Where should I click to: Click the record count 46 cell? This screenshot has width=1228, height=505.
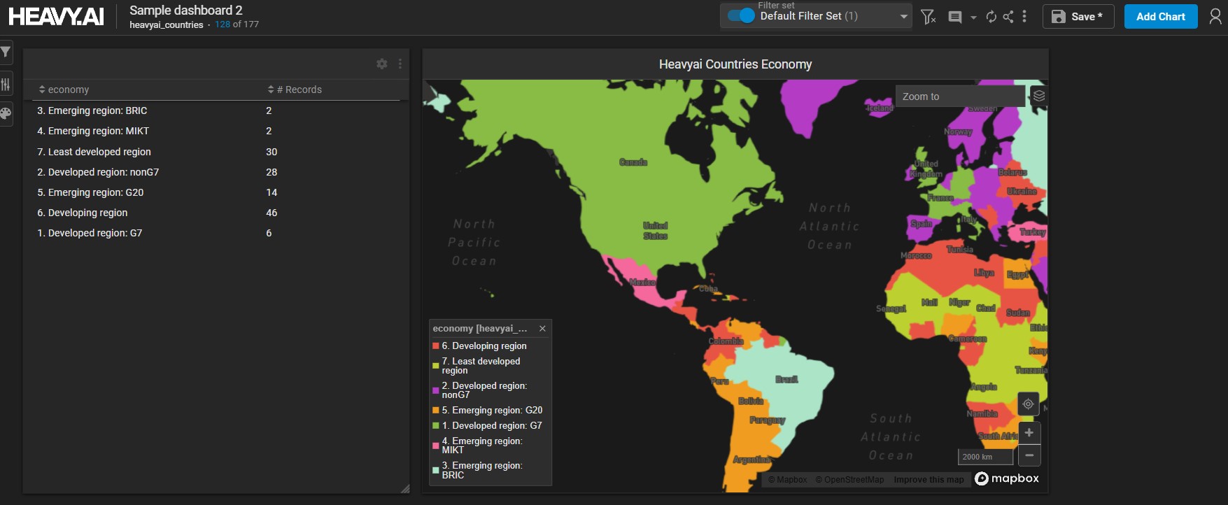click(x=271, y=213)
